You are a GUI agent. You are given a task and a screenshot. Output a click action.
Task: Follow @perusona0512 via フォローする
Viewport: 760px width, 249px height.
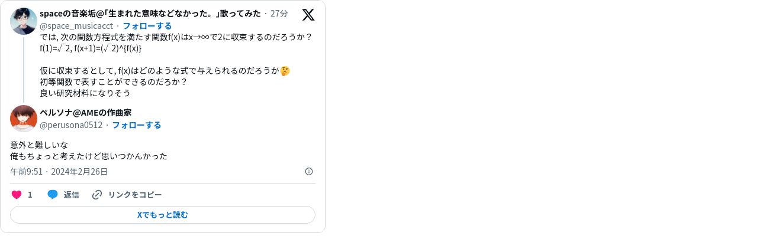(x=137, y=125)
